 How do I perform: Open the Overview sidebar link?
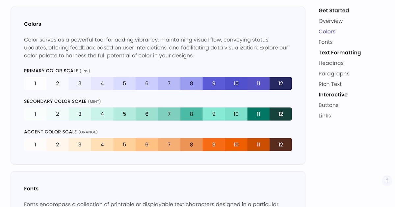pyautogui.click(x=330, y=21)
